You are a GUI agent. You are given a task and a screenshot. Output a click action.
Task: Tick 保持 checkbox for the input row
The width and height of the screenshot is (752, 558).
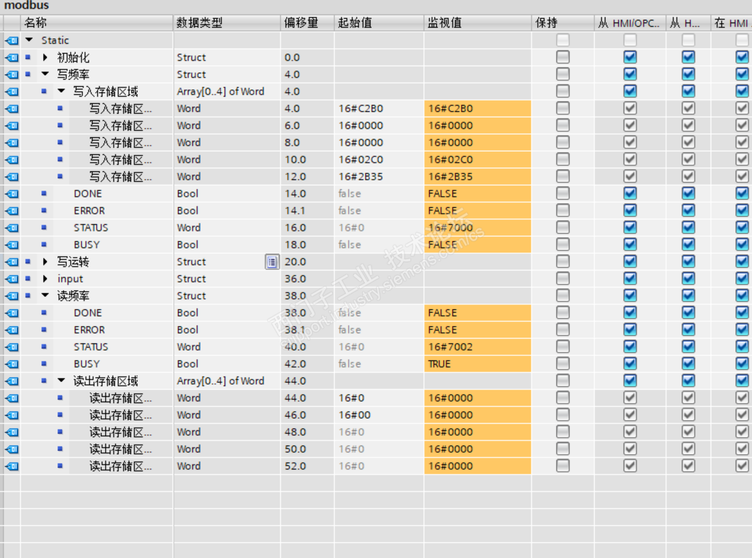click(x=563, y=278)
